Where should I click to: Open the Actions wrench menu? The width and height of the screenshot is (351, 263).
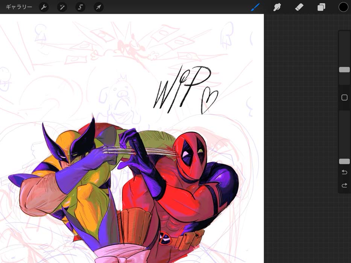click(44, 7)
